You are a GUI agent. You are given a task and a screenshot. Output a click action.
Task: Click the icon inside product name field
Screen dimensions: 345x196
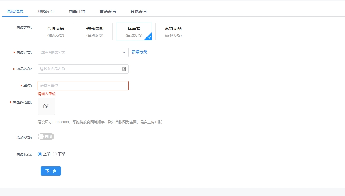124,69
